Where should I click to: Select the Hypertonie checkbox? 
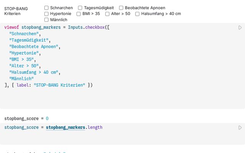click(x=47, y=14)
